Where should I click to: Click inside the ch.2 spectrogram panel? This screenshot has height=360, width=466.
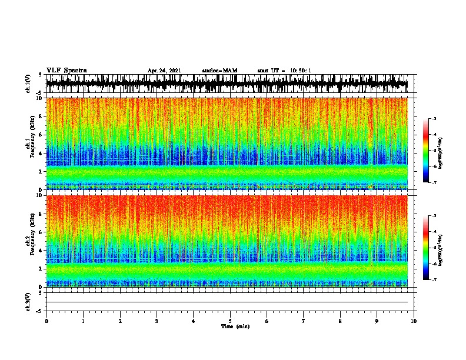[x=227, y=241]
